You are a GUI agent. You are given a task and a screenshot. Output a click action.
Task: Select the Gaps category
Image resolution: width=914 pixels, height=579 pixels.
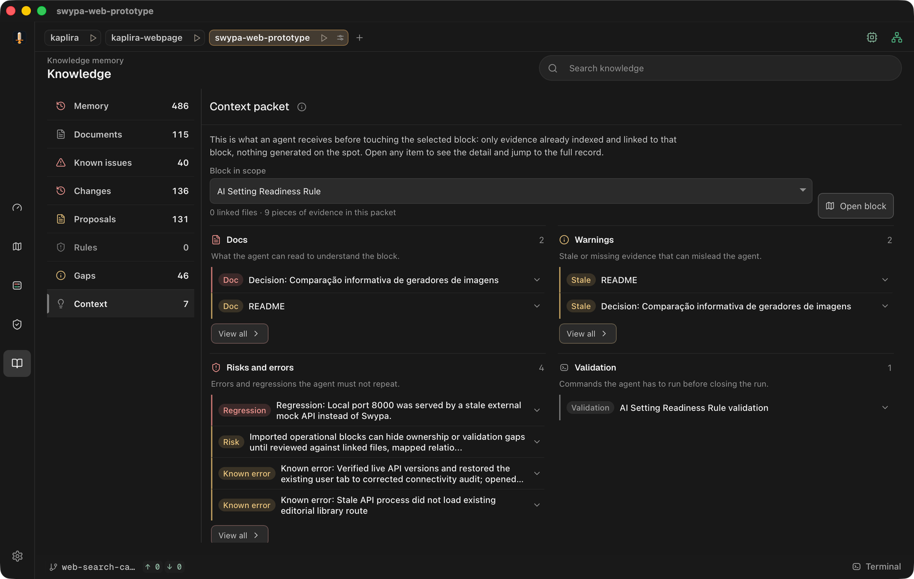(121, 275)
